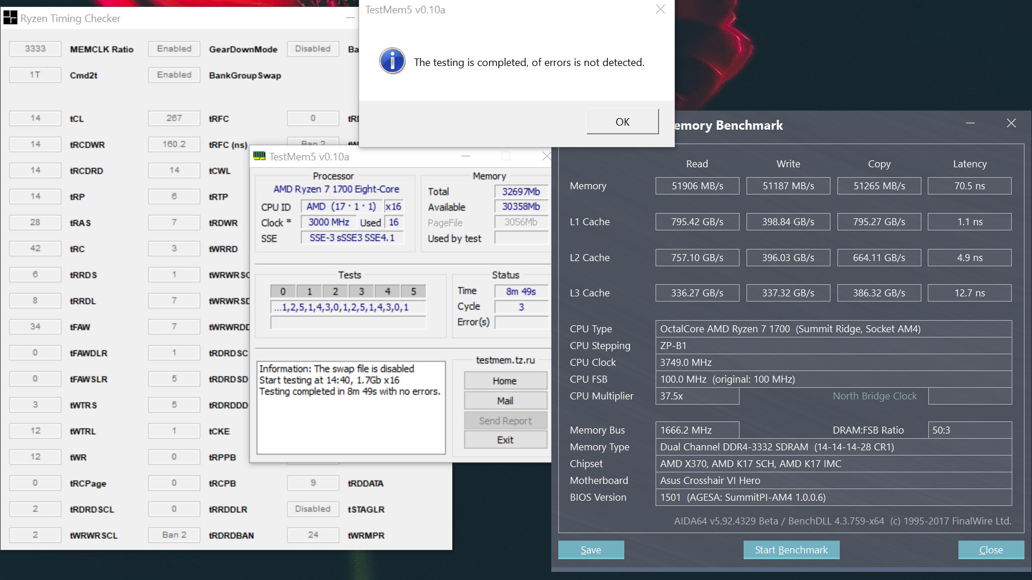Click the L1 Cache Read value 795.42 GB/s
This screenshot has width=1032, height=580.
click(697, 222)
